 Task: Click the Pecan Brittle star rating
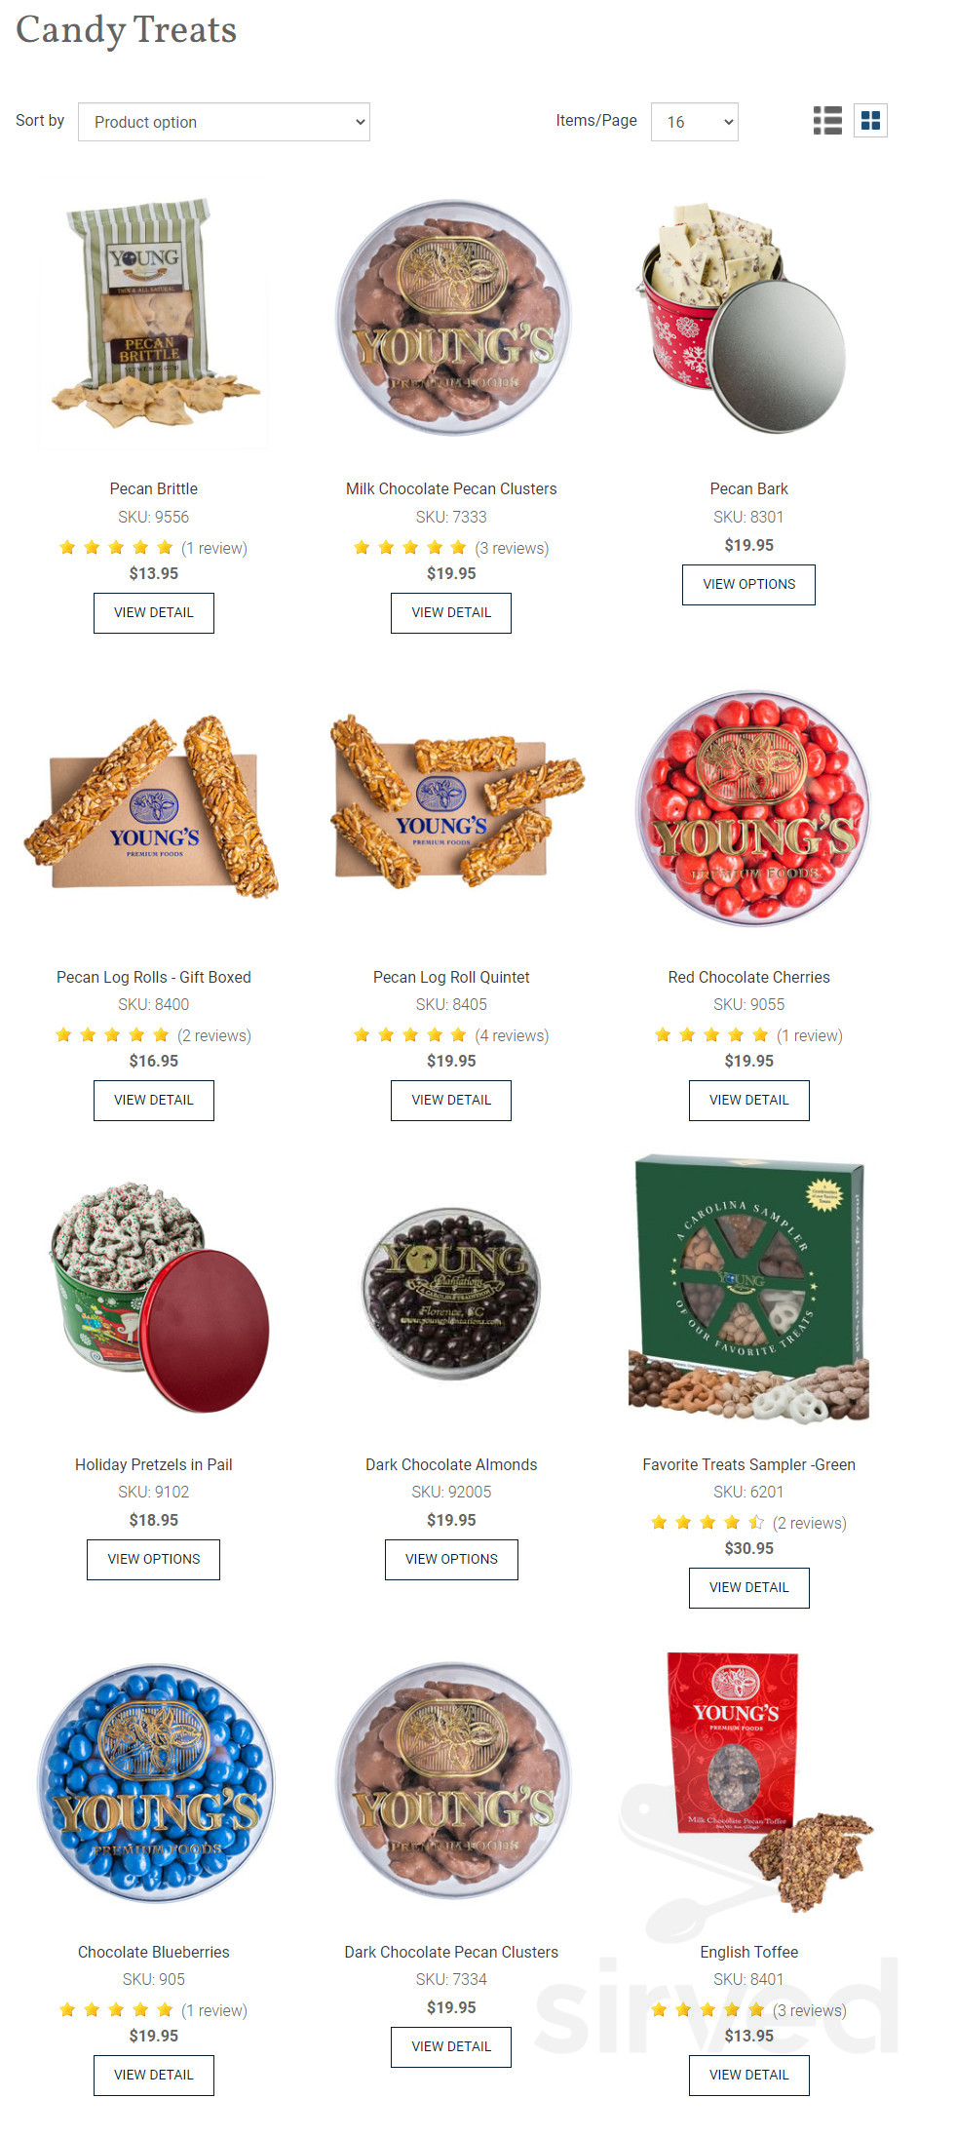116,548
